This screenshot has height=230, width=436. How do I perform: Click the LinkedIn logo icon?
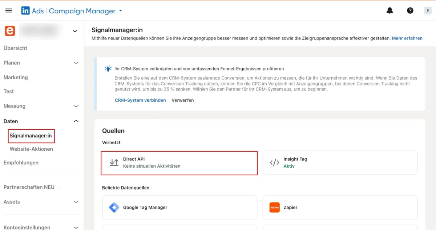pos(25,11)
